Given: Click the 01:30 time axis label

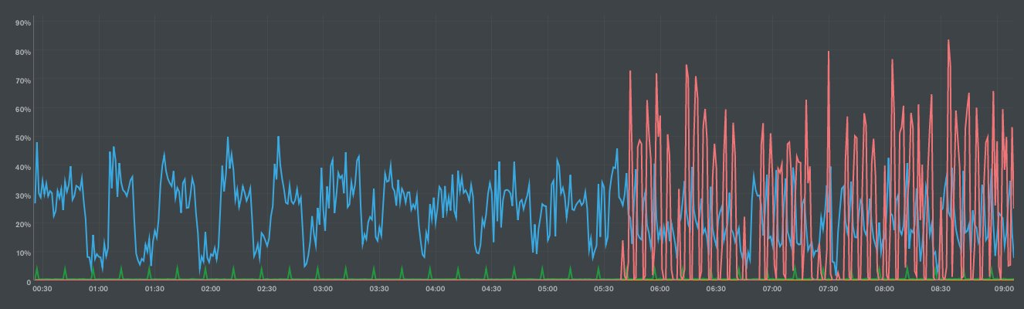Looking at the screenshot, I should tap(154, 289).
